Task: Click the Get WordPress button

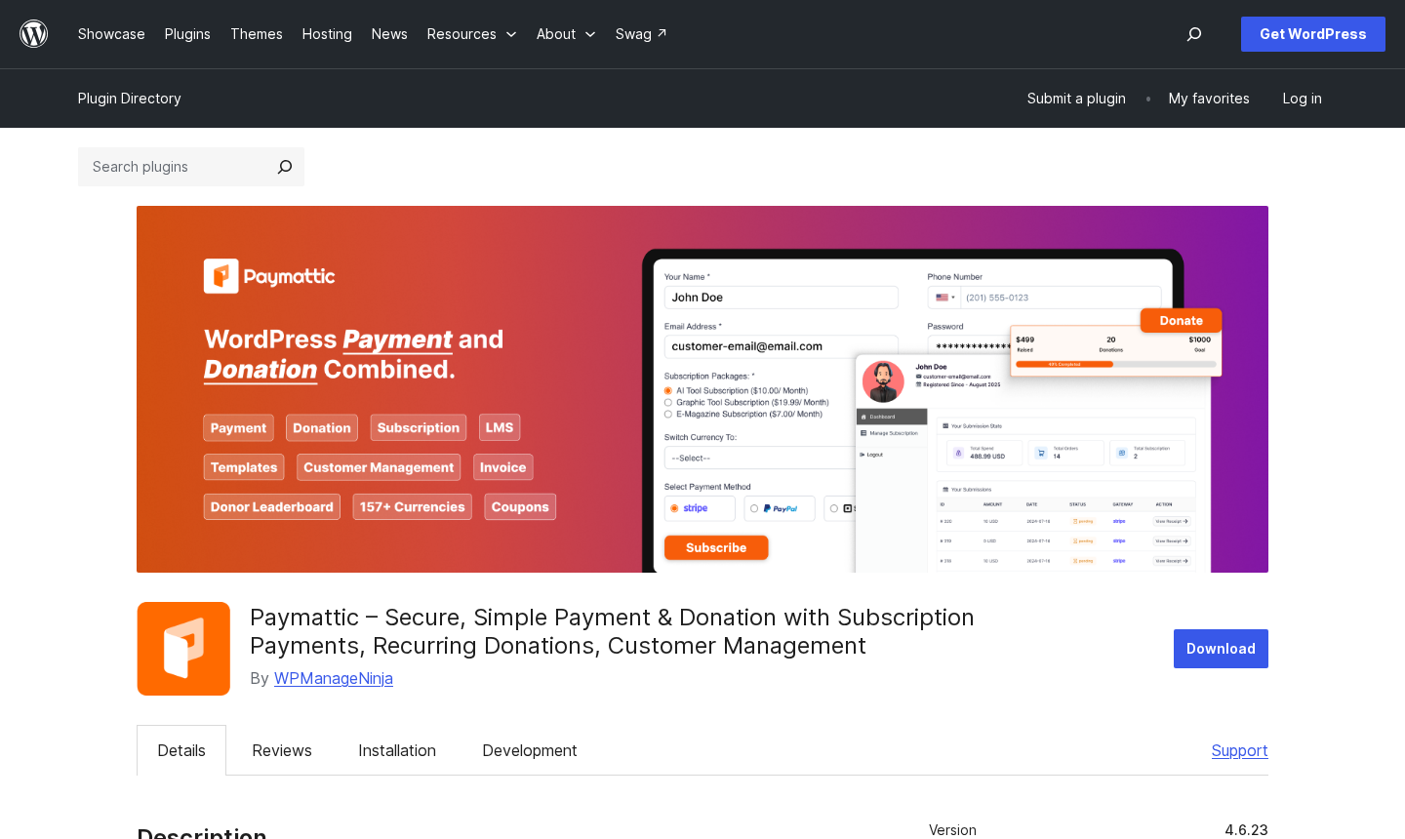Action: [x=1313, y=34]
